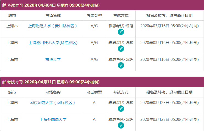The image size is (204, 131).
Task: Click 考试方式 column header in second table
Action: [x=121, y=92]
